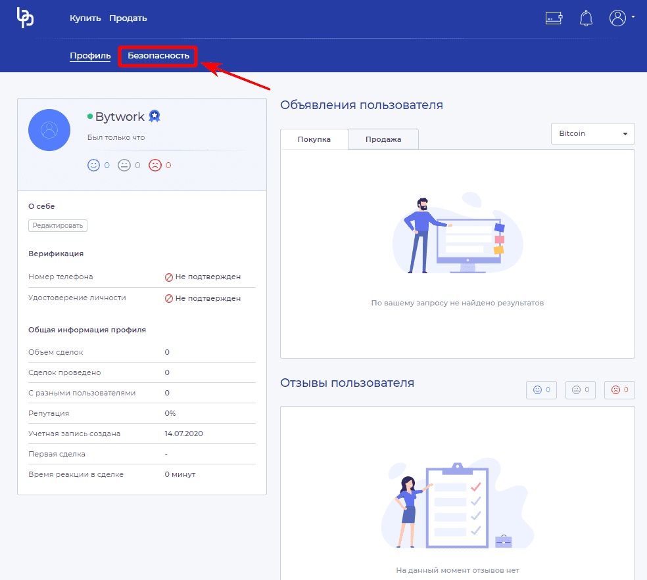
Task: Expand the Bitcoin currency dropdown
Action: click(592, 133)
